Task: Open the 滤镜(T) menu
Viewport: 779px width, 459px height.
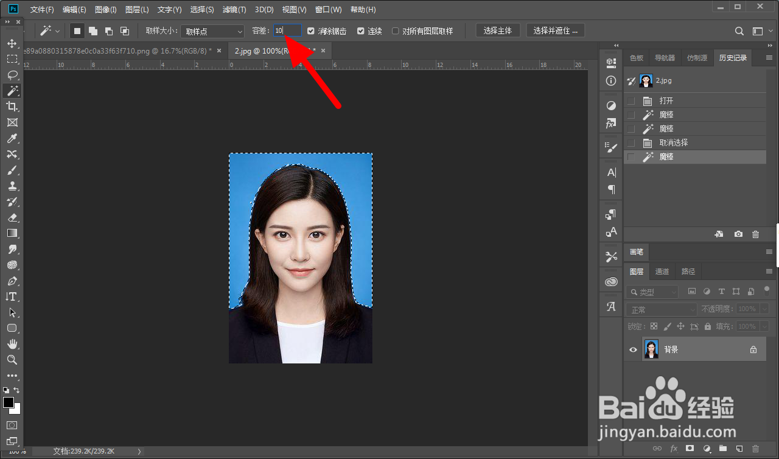Action: coord(234,10)
